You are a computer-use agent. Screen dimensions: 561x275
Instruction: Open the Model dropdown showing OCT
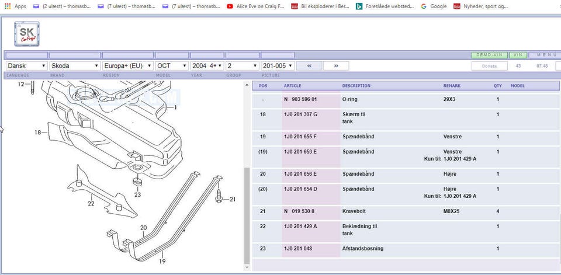172,66
